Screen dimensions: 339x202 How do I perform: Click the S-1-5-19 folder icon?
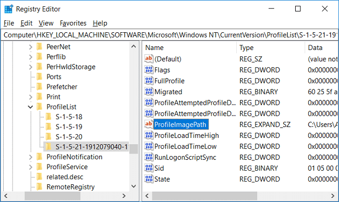click(x=49, y=127)
